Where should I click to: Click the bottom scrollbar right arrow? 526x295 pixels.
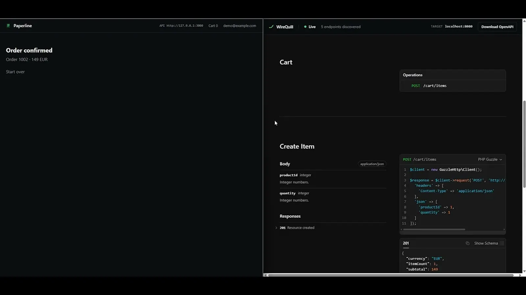(520, 275)
